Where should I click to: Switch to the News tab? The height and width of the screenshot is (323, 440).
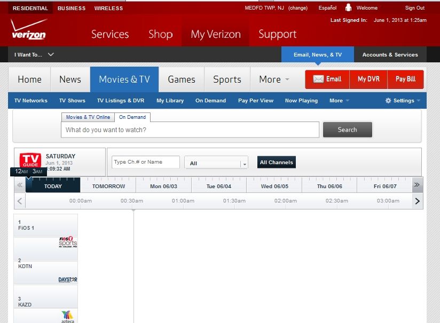(x=70, y=79)
